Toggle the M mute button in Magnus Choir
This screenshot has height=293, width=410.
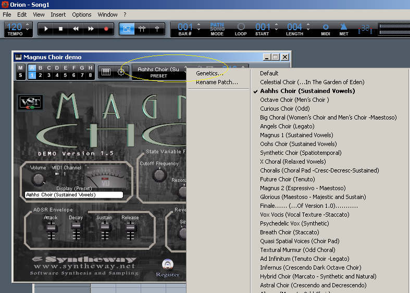[20, 68]
